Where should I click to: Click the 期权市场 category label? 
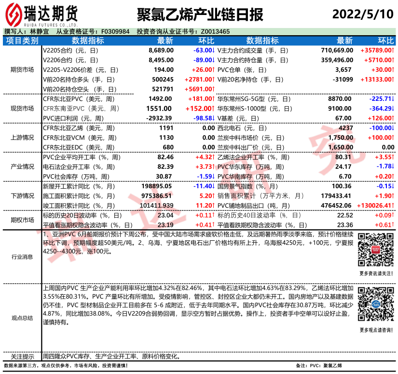(x=22, y=220)
